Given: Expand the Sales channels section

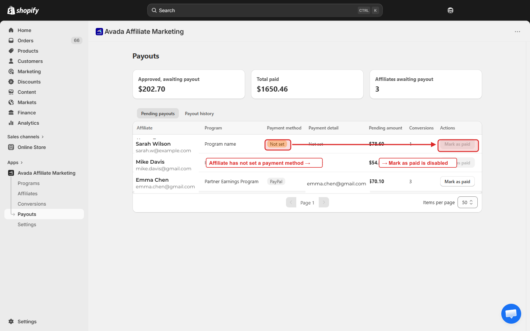Looking at the screenshot, I should pos(26,137).
